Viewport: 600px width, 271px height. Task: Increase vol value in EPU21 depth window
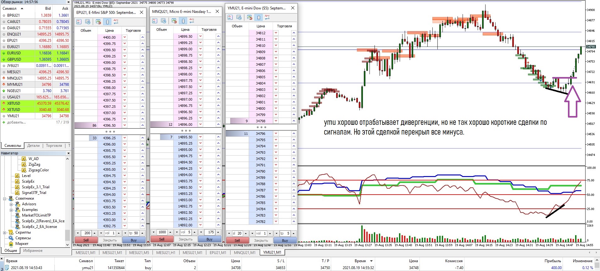click(119, 233)
